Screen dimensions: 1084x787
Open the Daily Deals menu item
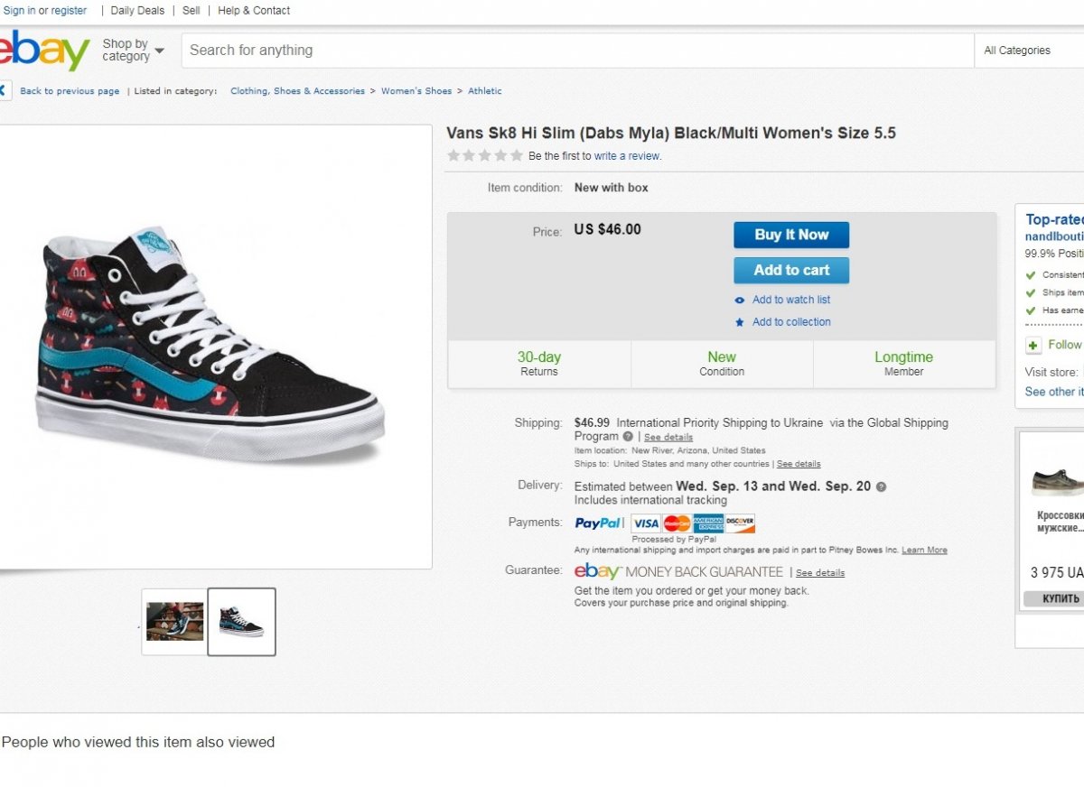[137, 11]
